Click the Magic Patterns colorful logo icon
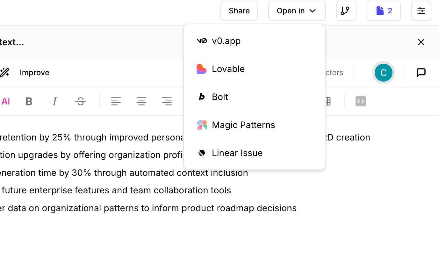The width and height of the screenshot is (439, 258). click(x=201, y=125)
